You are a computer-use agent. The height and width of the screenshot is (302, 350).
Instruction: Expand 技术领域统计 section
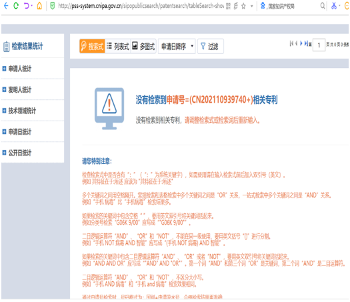tap(4, 111)
